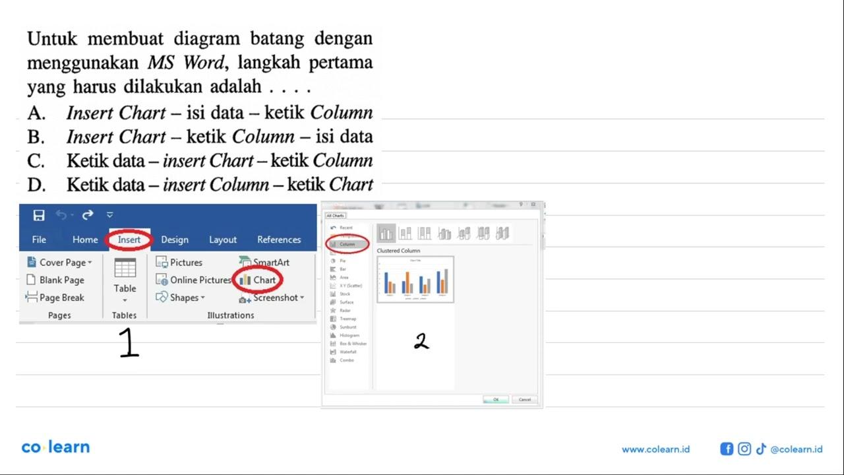Viewport: 844px width, 475px height.
Task: Click answer option A text 'Insert Chart – isi data'
Action: tap(155, 112)
